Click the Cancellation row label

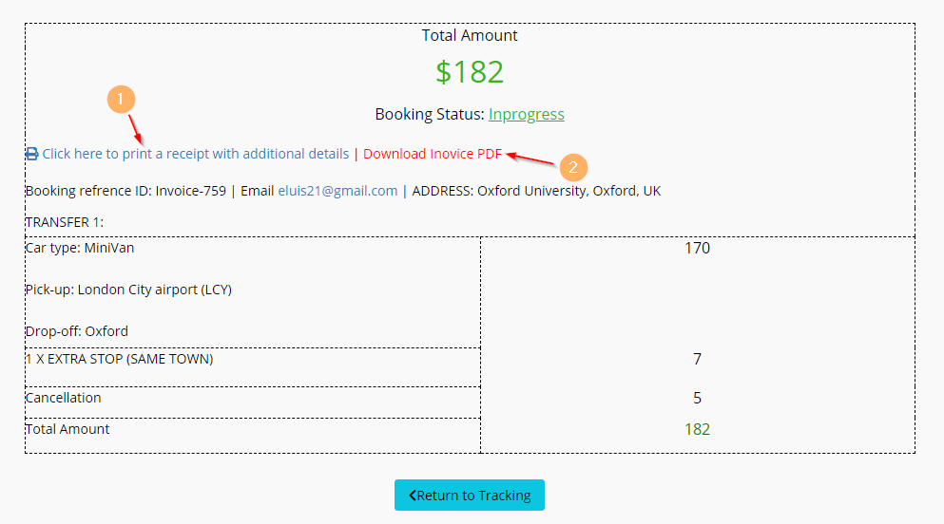63,398
